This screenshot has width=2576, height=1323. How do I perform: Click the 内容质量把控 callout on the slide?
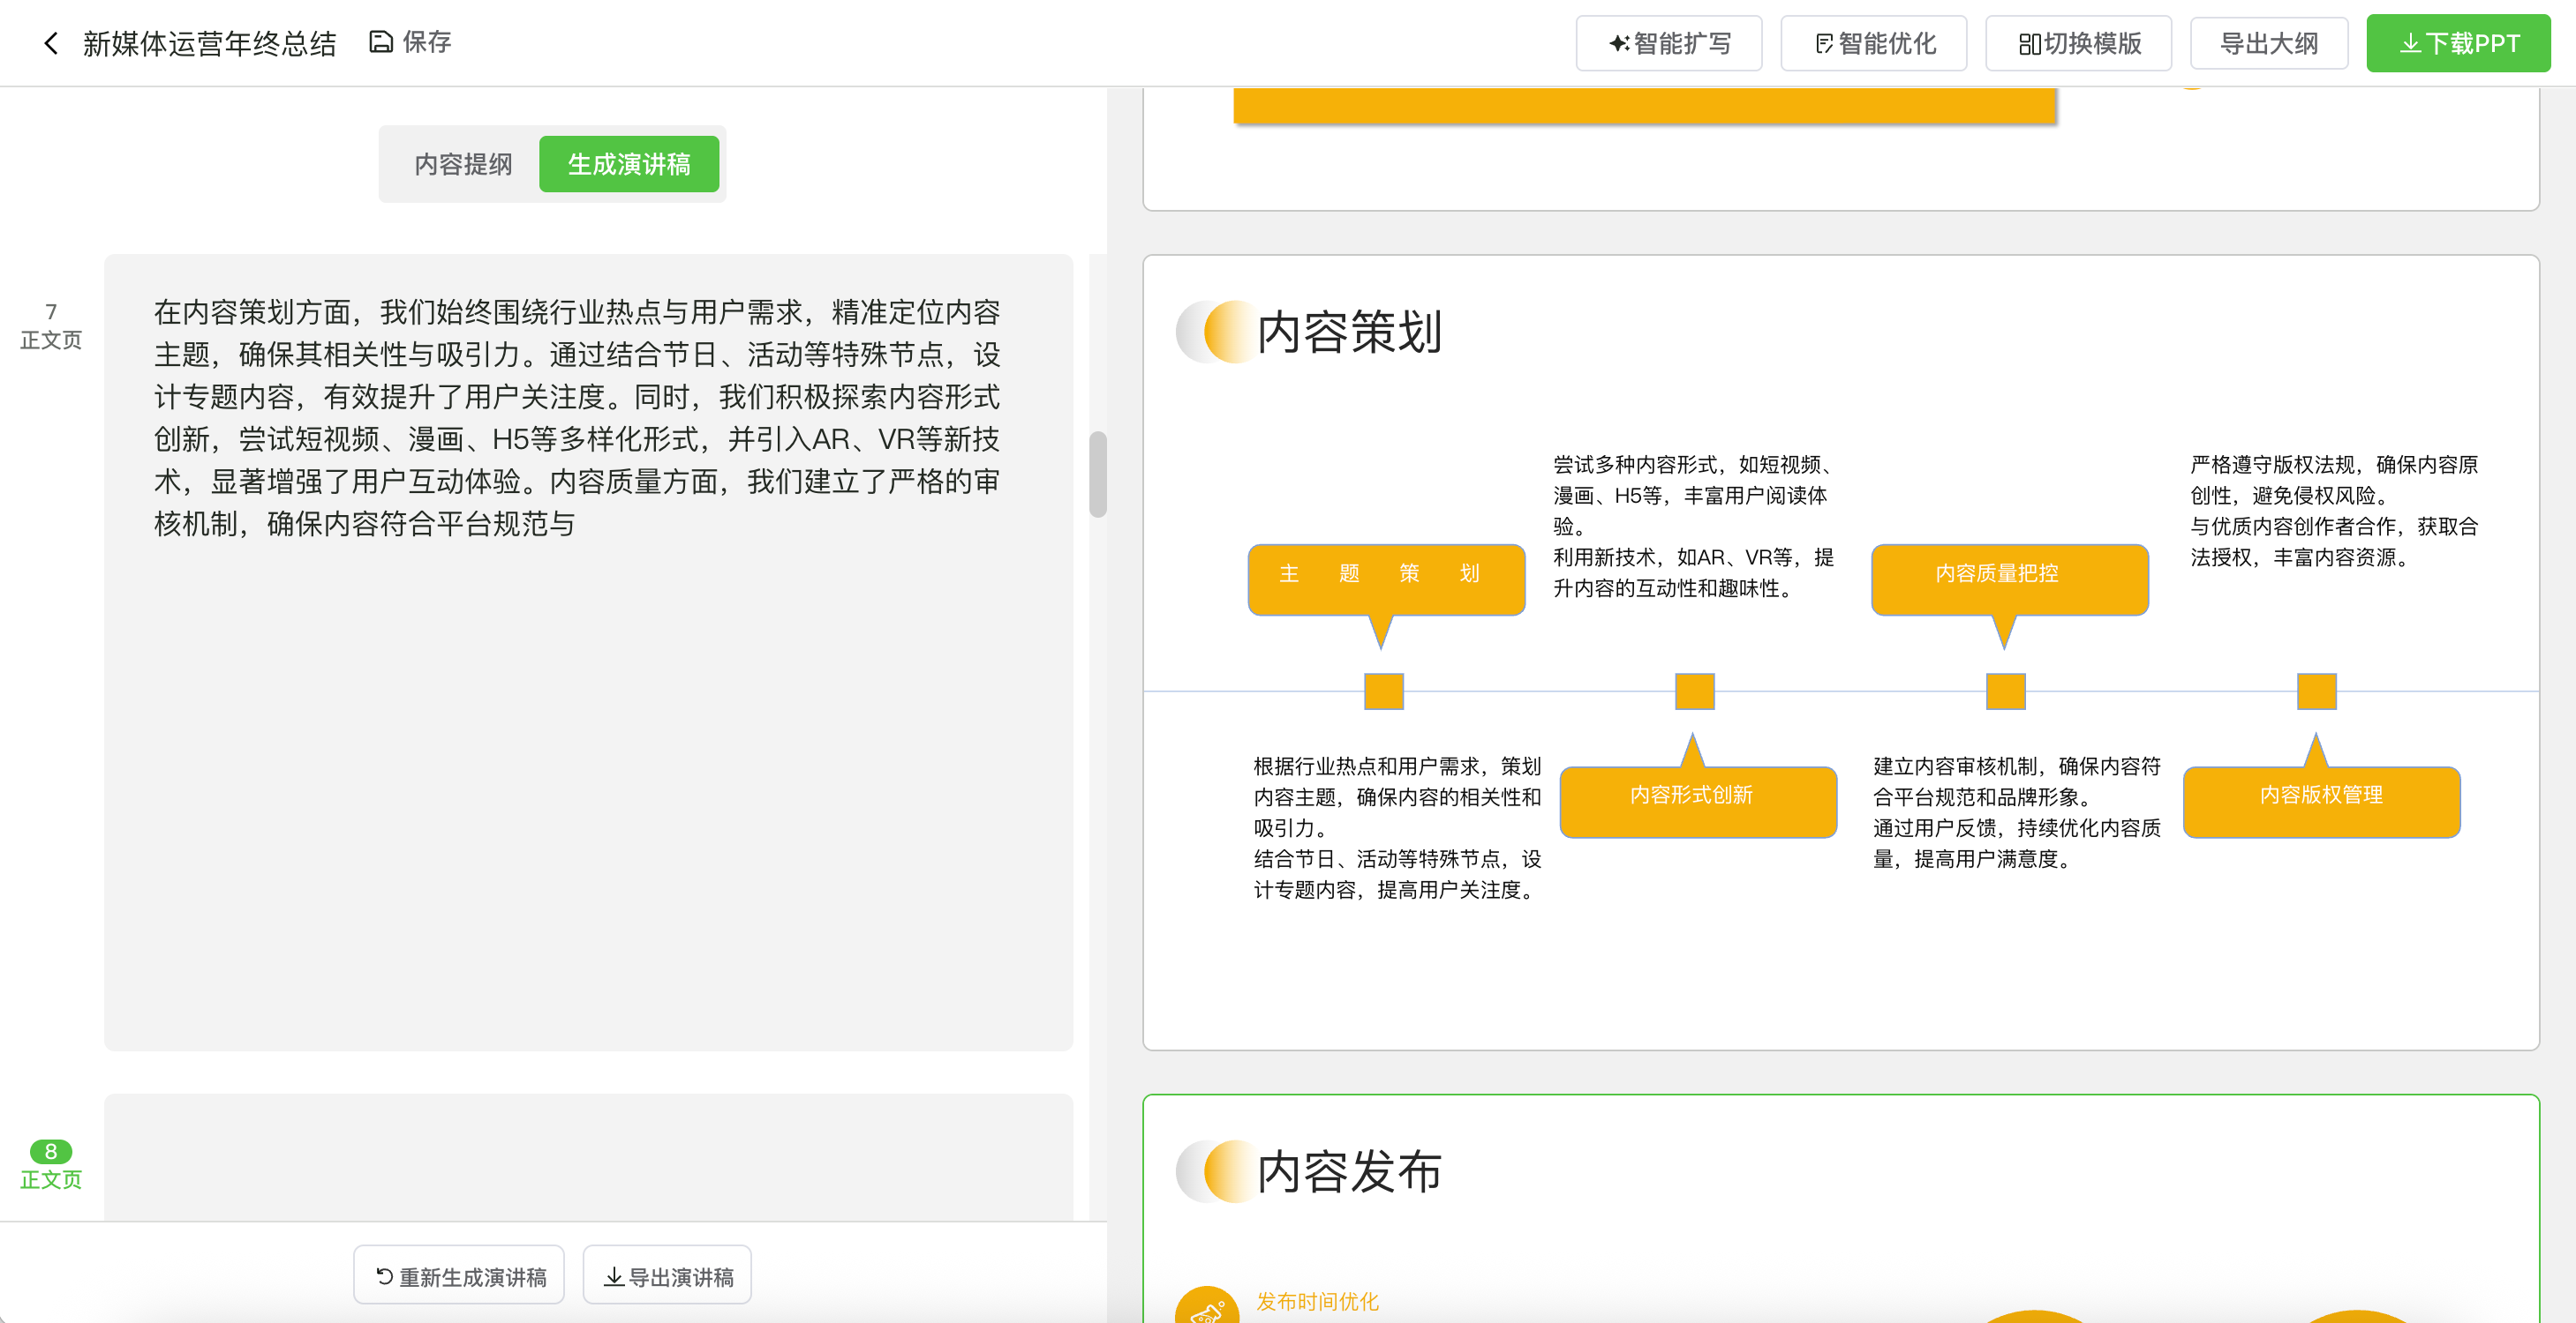coord(2008,576)
